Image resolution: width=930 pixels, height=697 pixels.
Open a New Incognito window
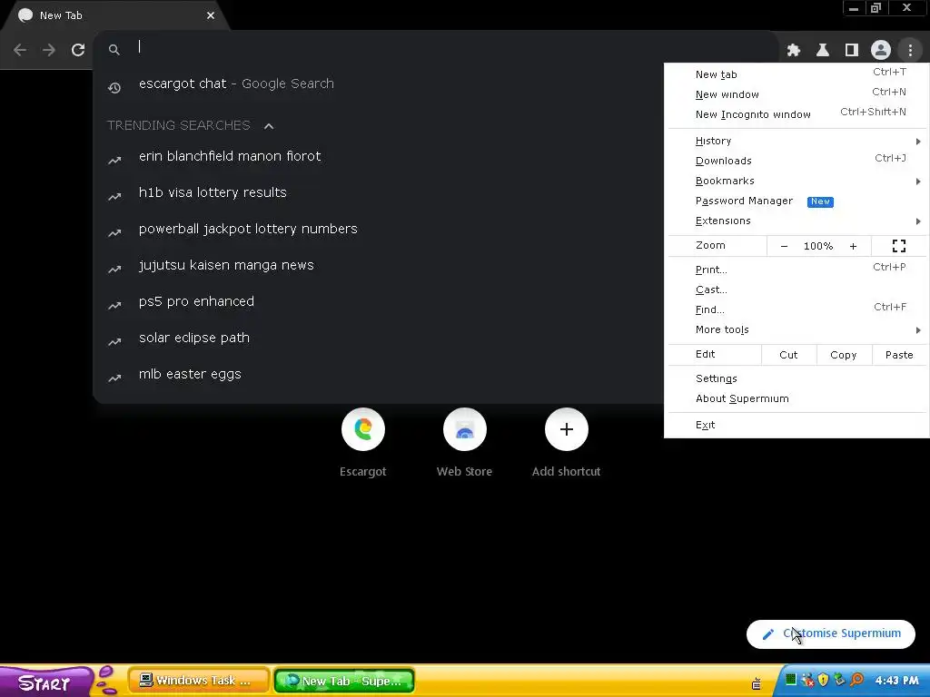pos(796,114)
